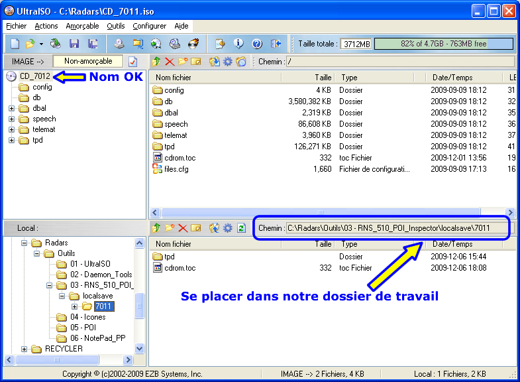The width and height of the screenshot is (520, 382).
Task: Click the disc capacity usage bar
Action: 443,44
